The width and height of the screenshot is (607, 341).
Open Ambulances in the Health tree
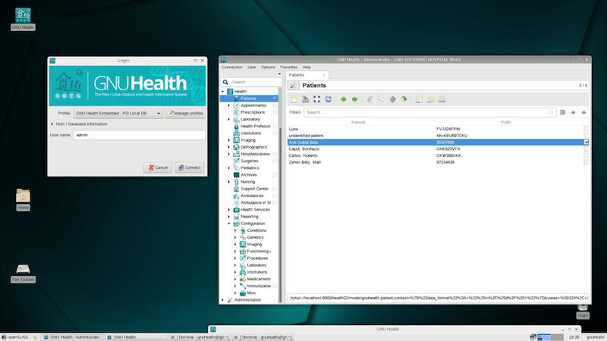[x=252, y=196]
